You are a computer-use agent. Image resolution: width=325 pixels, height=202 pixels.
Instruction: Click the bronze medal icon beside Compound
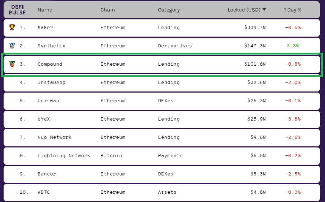click(x=12, y=64)
